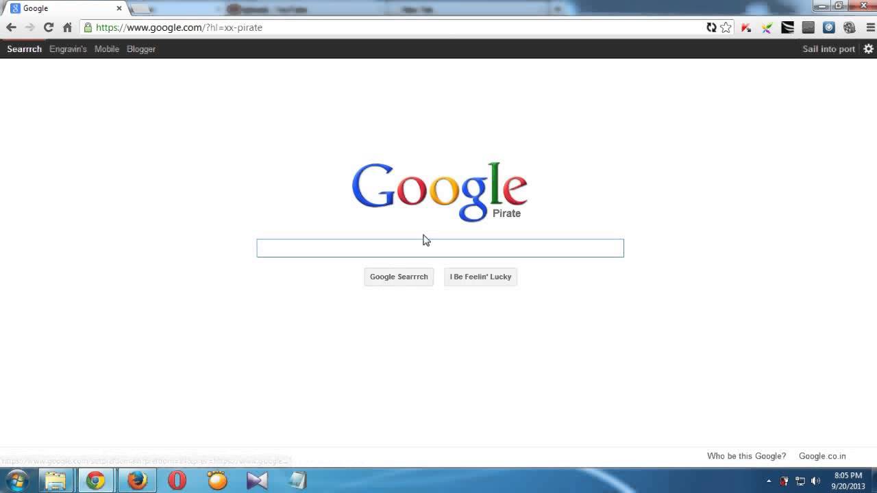Image resolution: width=877 pixels, height=493 pixels.
Task: Click the taskbar clock showing 8:05 PM
Action: (x=848, y=481)
